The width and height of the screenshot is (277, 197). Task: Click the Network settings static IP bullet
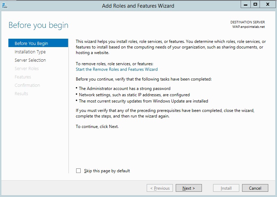134,95
